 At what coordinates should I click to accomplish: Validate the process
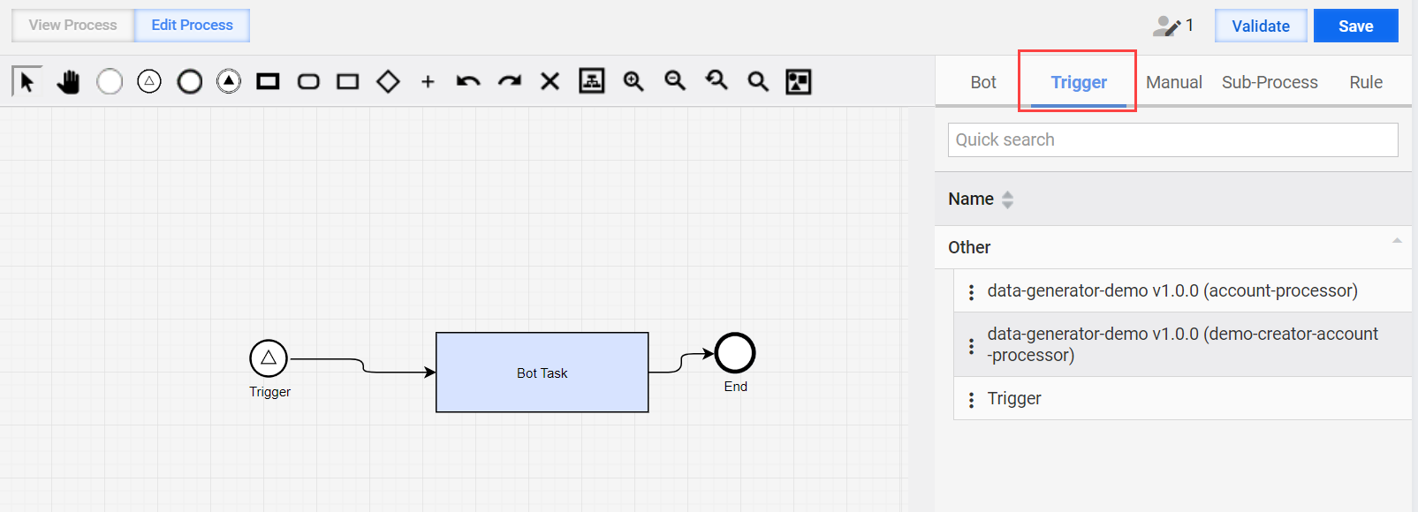pyautogui.click(x=1261, y=26)
